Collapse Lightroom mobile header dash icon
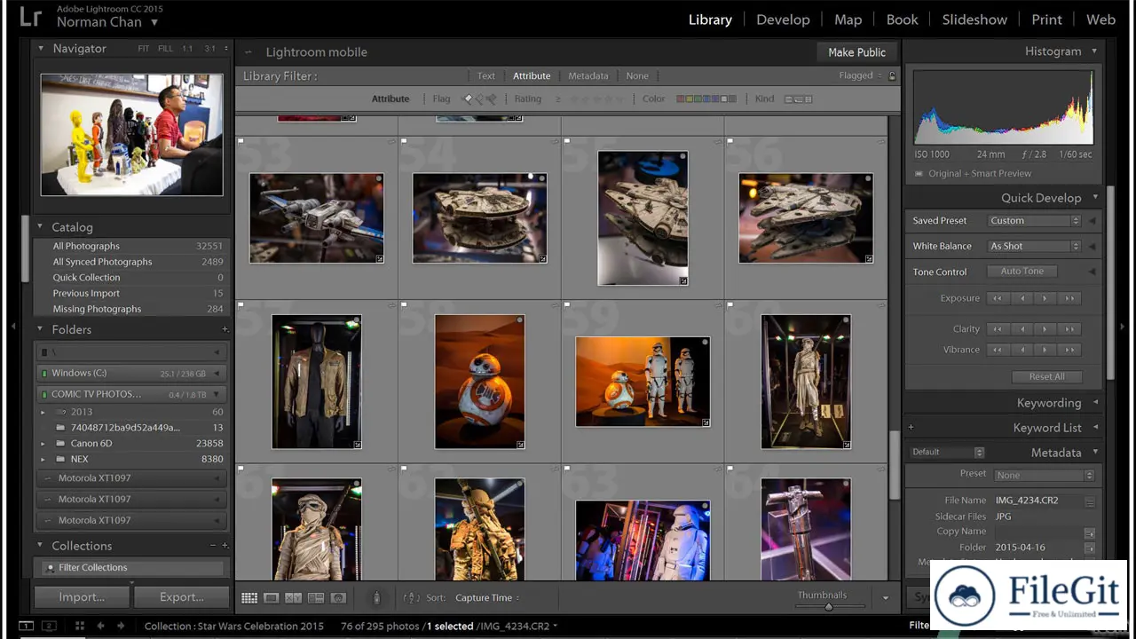 (248, 52)
